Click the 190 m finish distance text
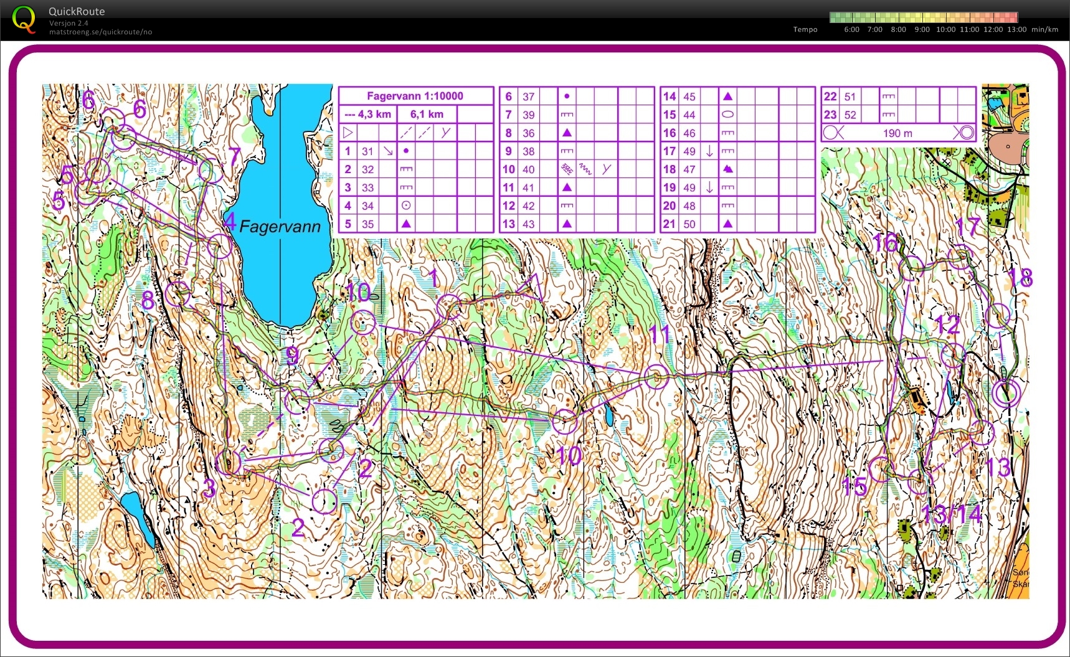The width and height of the screenshot is (1070, 657). point(897,133)
